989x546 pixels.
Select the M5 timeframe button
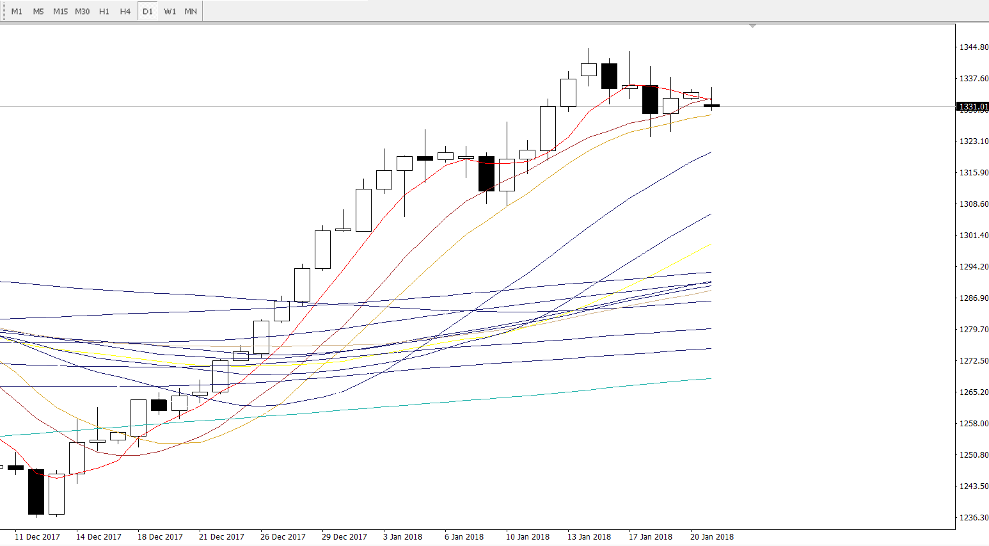pos(38,12)
